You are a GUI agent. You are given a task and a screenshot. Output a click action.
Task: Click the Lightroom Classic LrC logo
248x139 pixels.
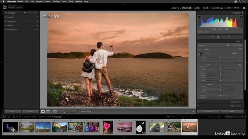click(x=5, y=7)
